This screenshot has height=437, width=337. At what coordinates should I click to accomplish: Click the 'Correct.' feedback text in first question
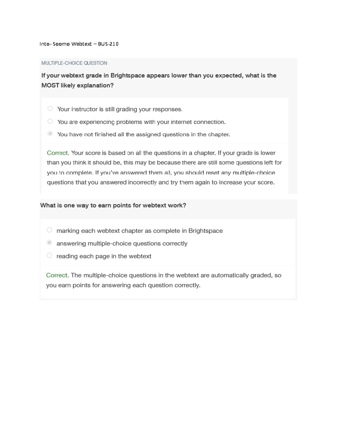(57, 153)
